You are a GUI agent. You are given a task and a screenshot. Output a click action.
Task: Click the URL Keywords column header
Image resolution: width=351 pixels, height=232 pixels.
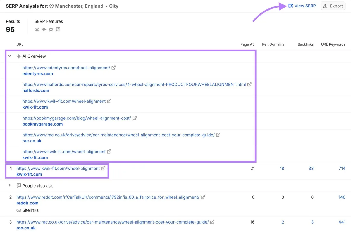(333, 44)
